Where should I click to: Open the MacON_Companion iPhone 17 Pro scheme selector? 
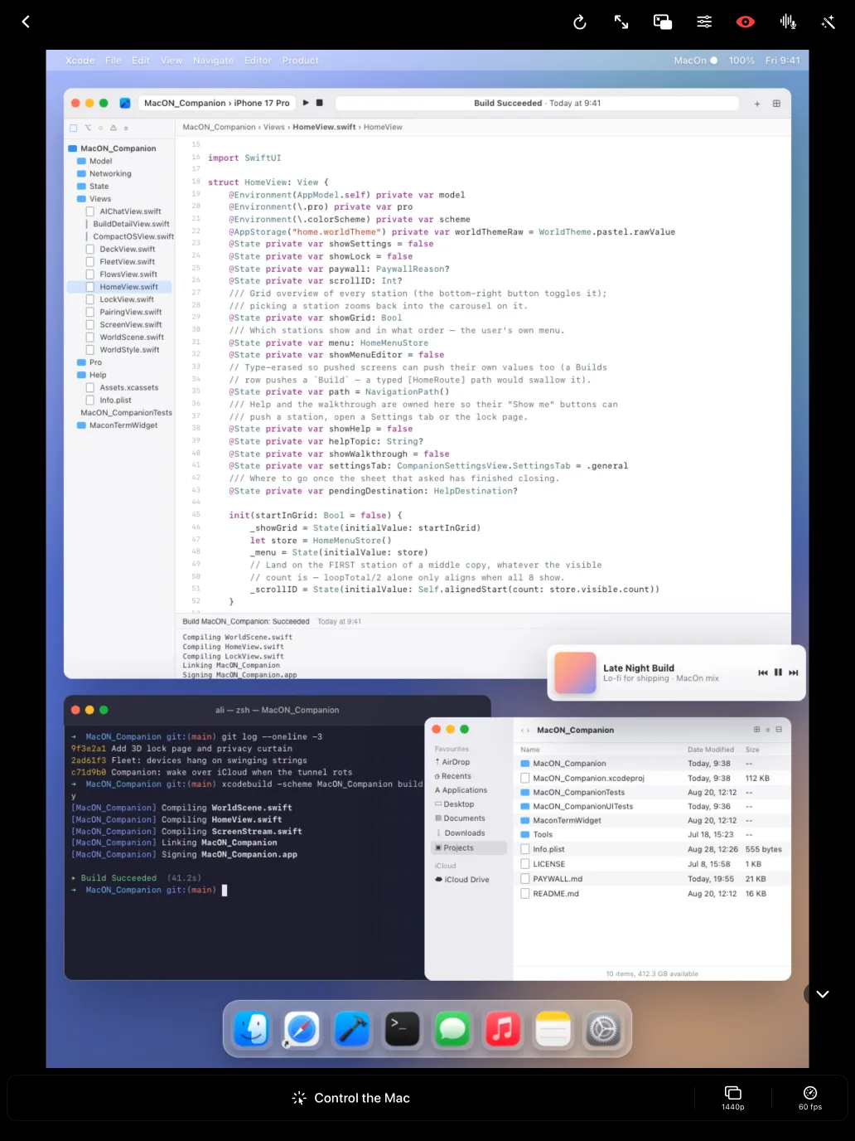click(216, 103)
